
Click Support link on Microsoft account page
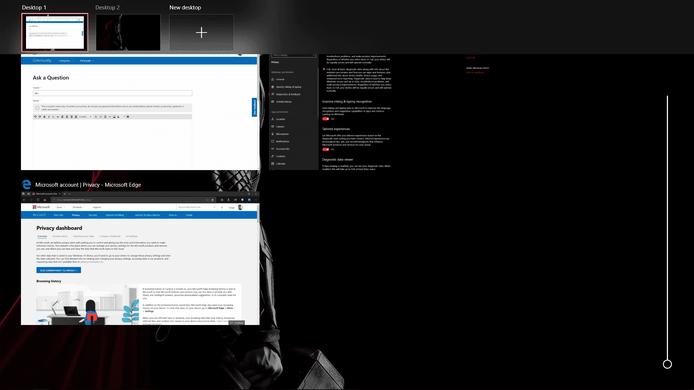pyautogui.click(x=97, y=207)
